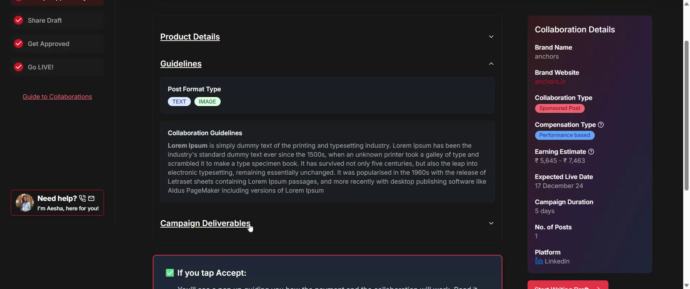Click the TEXT post format tag
Viewport: 690px width, 289px height.
tap(179, 102)
